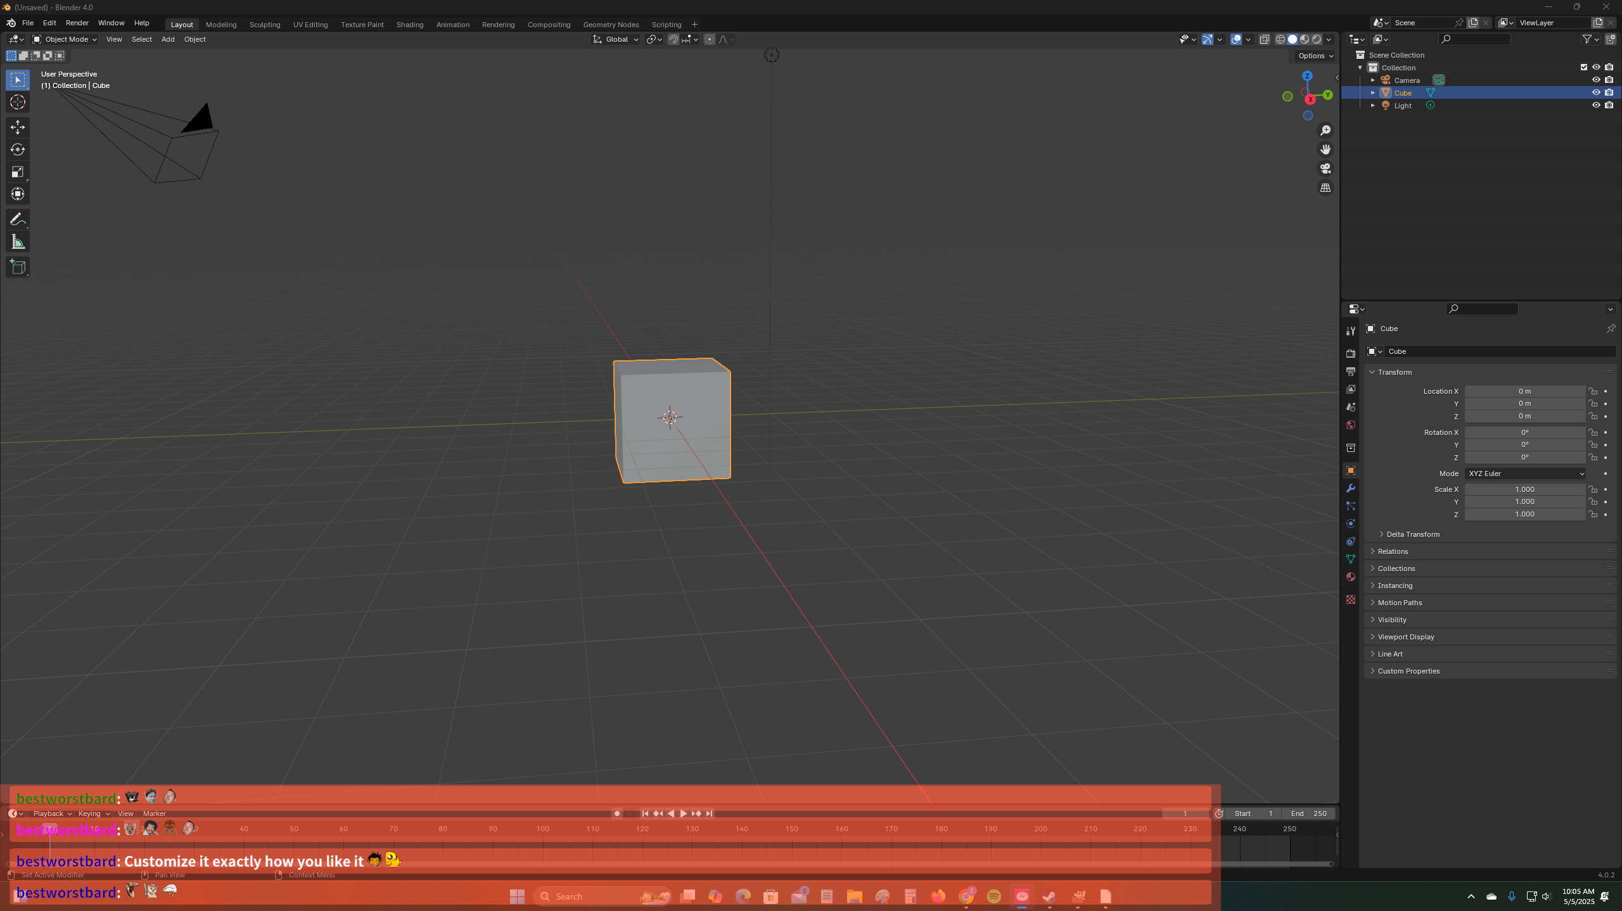1622x911 pixels.
Task: Open the Object Data properties tab icon
Action: point(1351,559)
